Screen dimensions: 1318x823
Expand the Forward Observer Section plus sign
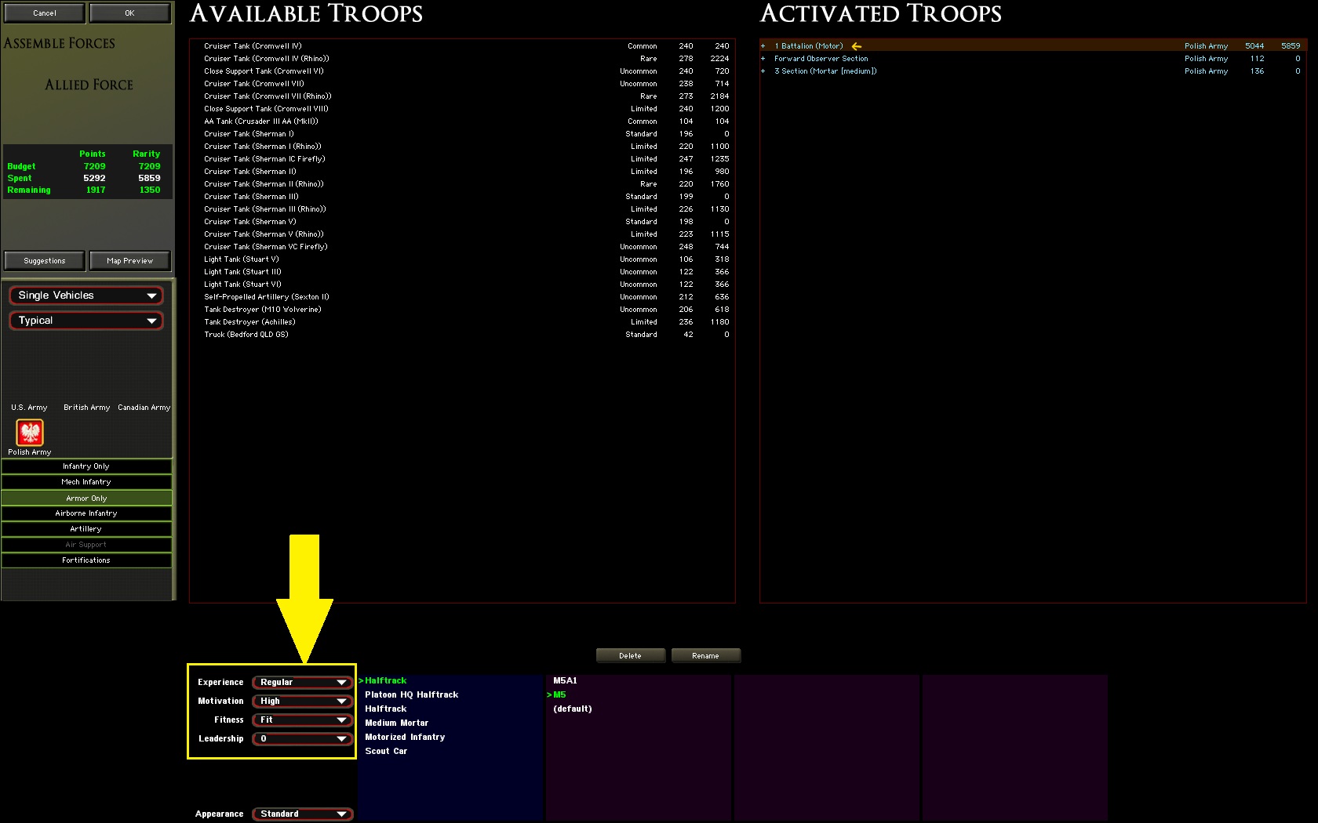click(x=763, y=59)
